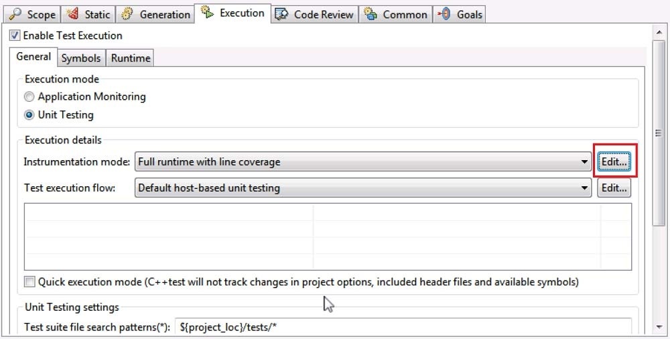Click the Static tab icon
Image resolution: width=670 pixels, height=339 pixels.
(72, 14)
